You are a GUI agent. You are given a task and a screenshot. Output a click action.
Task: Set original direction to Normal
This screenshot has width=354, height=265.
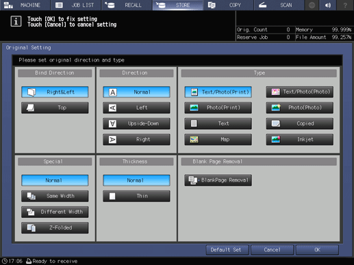coord(136,92)
